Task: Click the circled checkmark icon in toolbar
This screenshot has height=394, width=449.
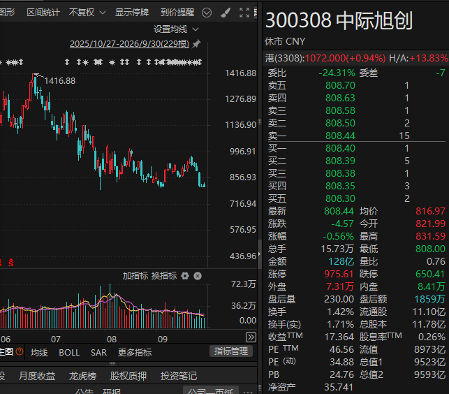Action: [207, 13]
